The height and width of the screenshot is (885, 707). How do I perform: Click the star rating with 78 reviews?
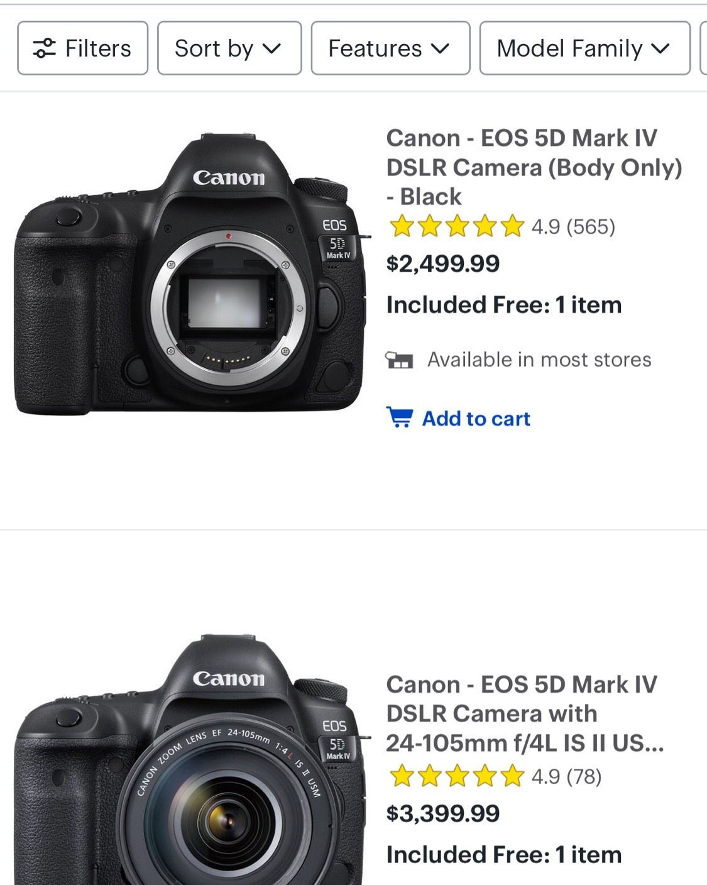[x=456, y=776]
